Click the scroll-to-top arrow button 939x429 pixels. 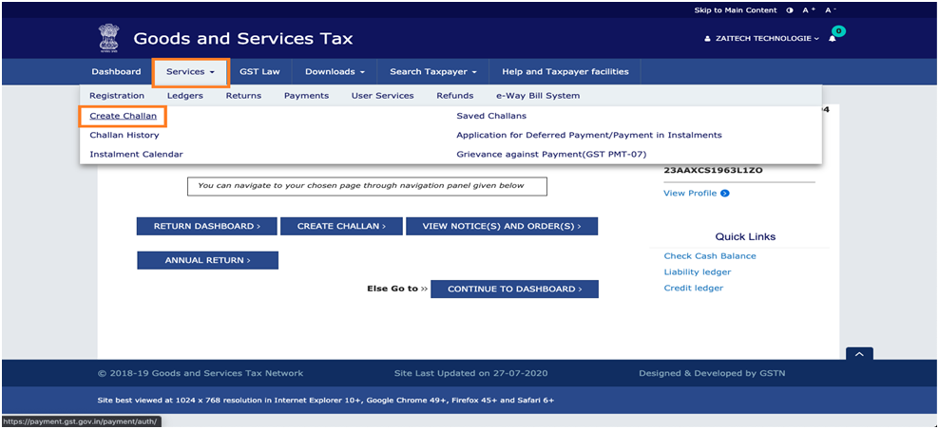pyautogui.click(x=859, y=354)
